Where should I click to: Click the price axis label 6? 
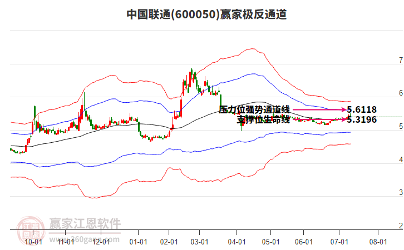point(401,93)
